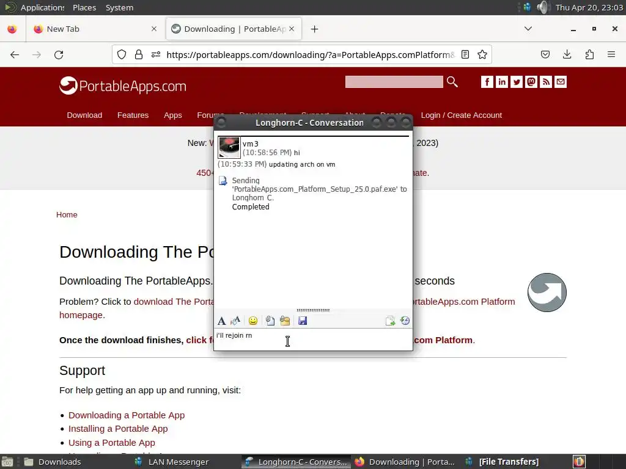The image size is (626, 469).
Task: Go back with Firefox back arrow
Action: pyautogui.click(x=15, y=54)
